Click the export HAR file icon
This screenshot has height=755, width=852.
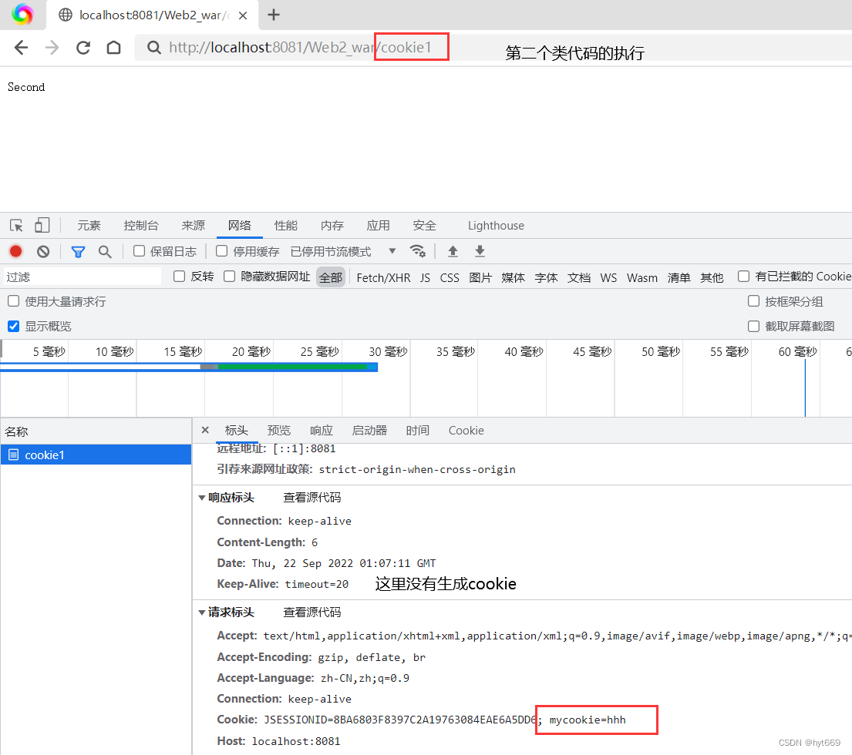coord(479,251)
